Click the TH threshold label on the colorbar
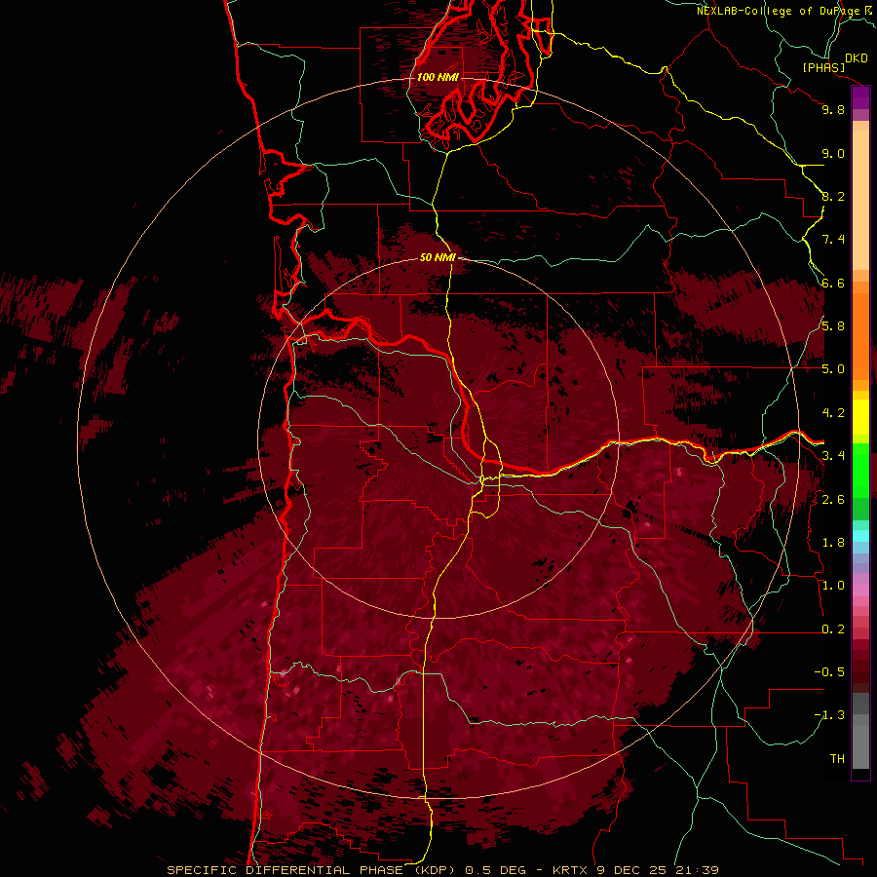877x877 pixels. point(837,759)
